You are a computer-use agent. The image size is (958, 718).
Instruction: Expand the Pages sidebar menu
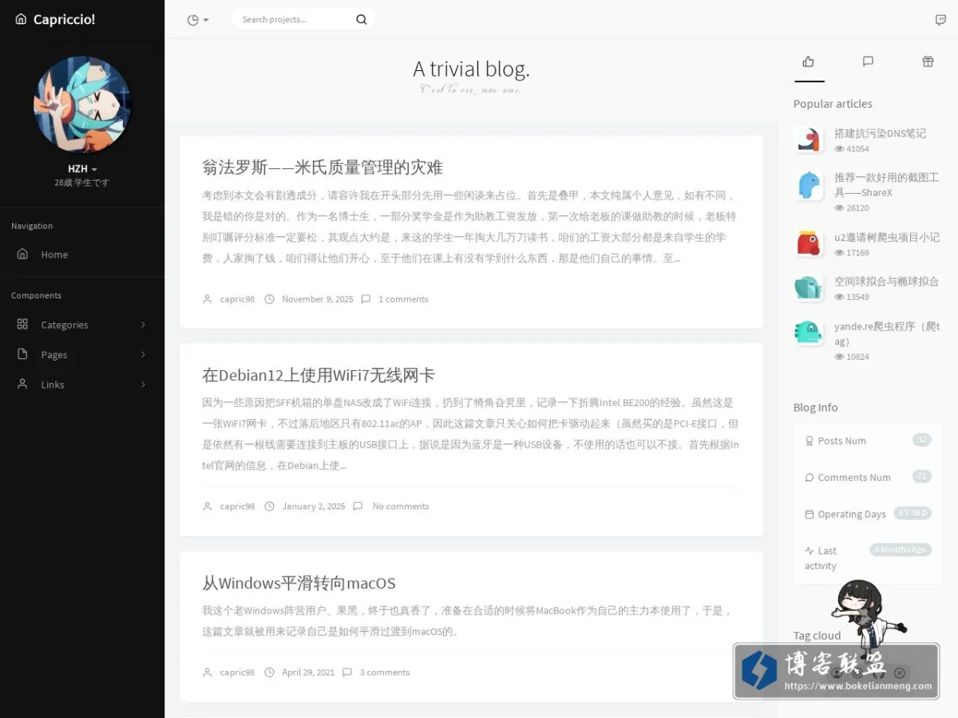point(82,354)
